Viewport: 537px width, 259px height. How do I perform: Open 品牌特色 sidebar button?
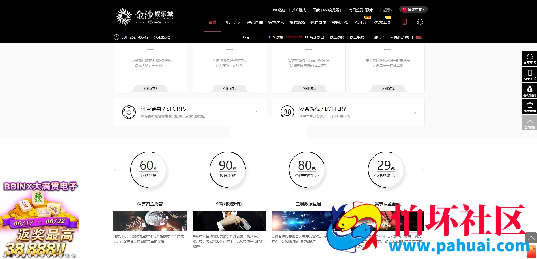point(529,107)
